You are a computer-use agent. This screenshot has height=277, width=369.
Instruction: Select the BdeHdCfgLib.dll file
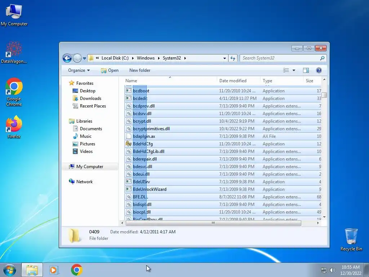223,151
